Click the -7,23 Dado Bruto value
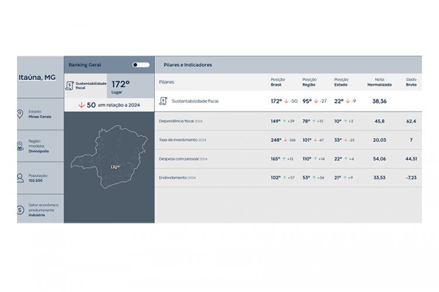 click(411, 177)
